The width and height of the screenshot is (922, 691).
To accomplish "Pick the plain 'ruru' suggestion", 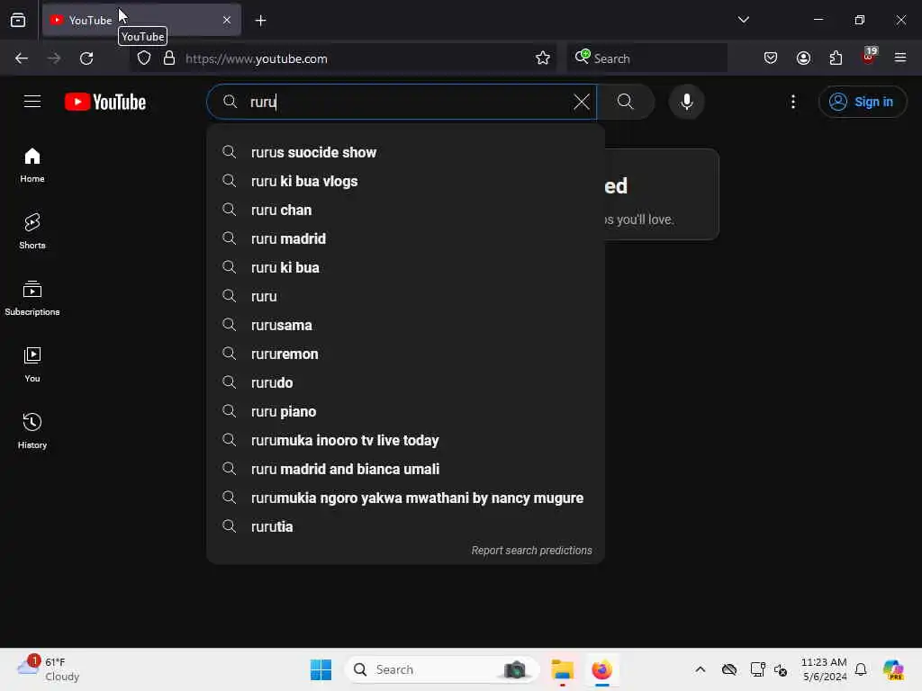I will tap(406, 296).
